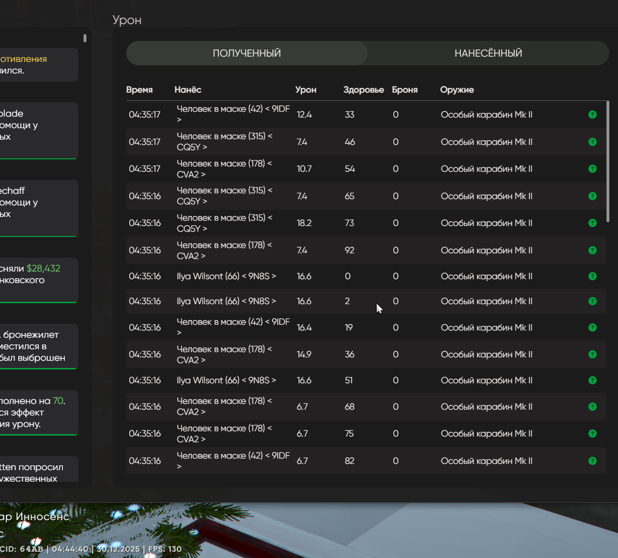Viewport: 618px width, 558px height.
Task: Click time 04:35:17 in health 46 row
Action: tap(144, 142)
